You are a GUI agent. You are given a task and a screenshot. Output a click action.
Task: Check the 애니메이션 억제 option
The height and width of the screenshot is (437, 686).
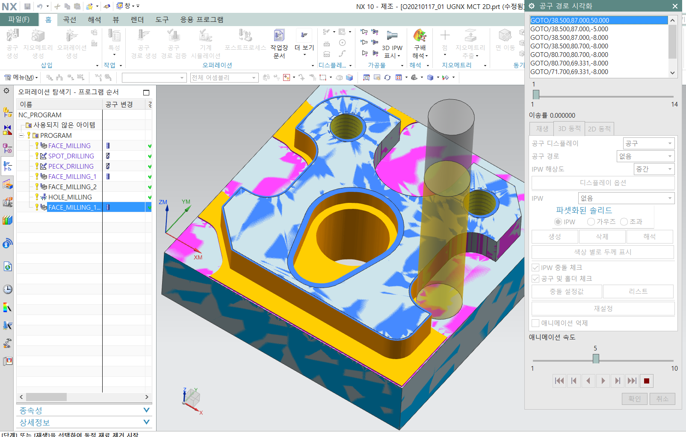click(x=535, y=323)
